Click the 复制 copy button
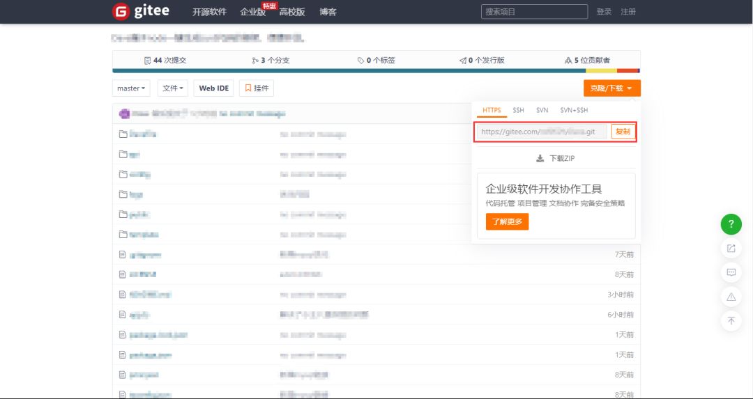The image size is (753, 399). 623,132
